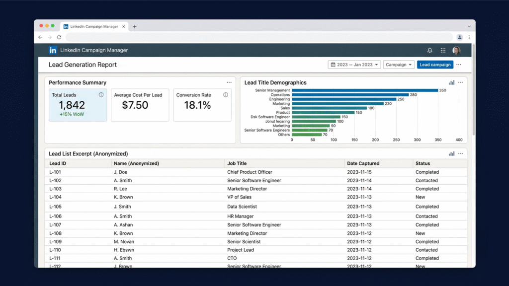The height and width of the screenshot is (286, 509).
Task: Click the Lead campaign button
Action: pos(435,65)
